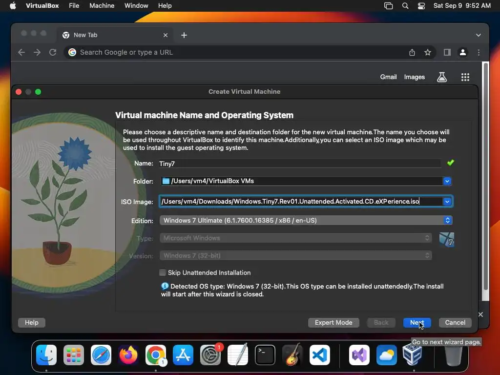Switch to Expert Mode
500x375 pixels.
coord(333,322)
